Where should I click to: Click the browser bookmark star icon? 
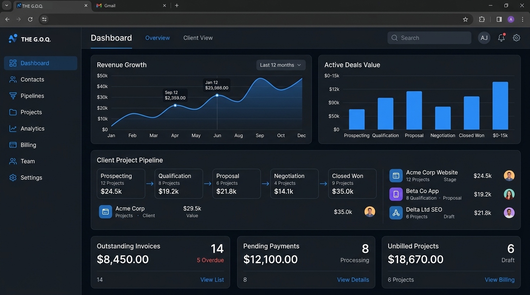(x=465, y=19)
